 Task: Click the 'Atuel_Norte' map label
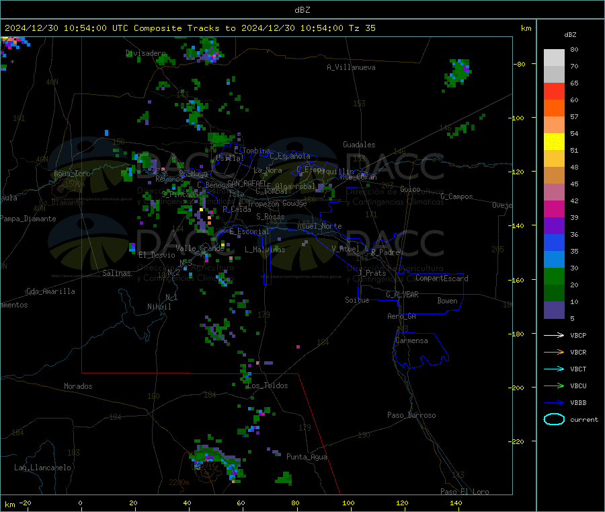point(319,226)
